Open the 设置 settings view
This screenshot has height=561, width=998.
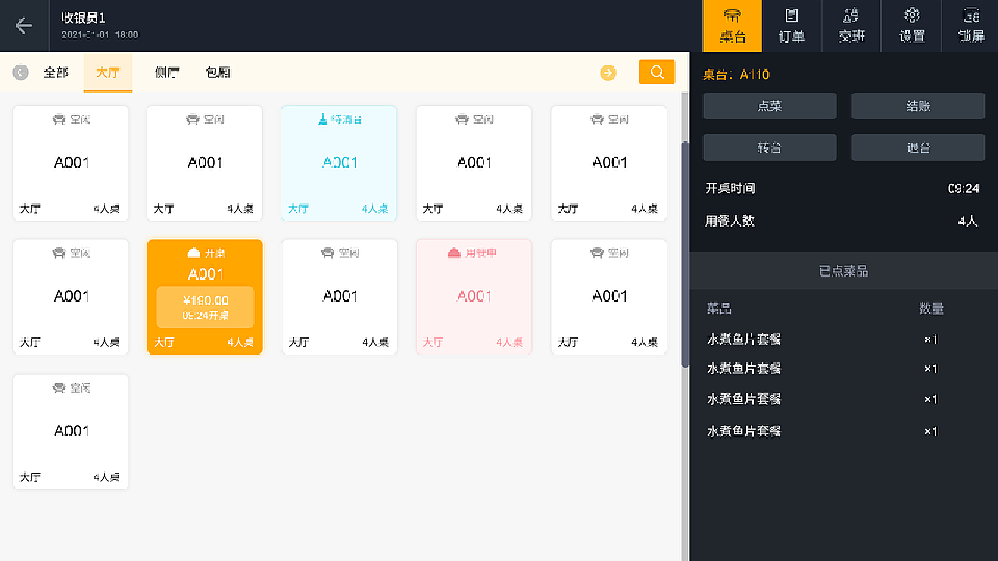pyautogui.click(x=911, y=26)
